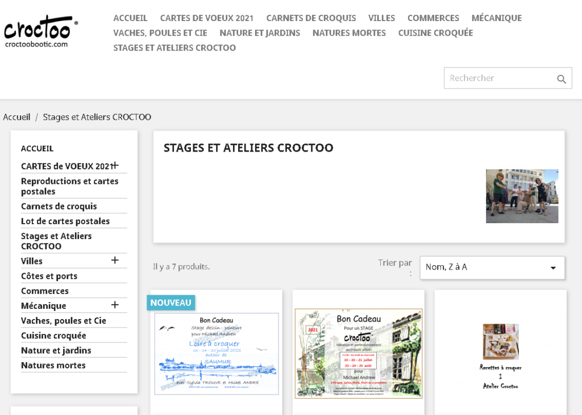Open NATURES MORTES top menu

coord(349,32)
